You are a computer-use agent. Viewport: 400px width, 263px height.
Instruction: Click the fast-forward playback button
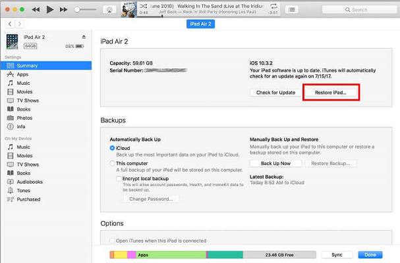tap(64, 10)
